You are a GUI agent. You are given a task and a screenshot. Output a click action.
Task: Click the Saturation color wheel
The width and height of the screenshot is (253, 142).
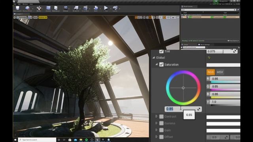(183, 88)
